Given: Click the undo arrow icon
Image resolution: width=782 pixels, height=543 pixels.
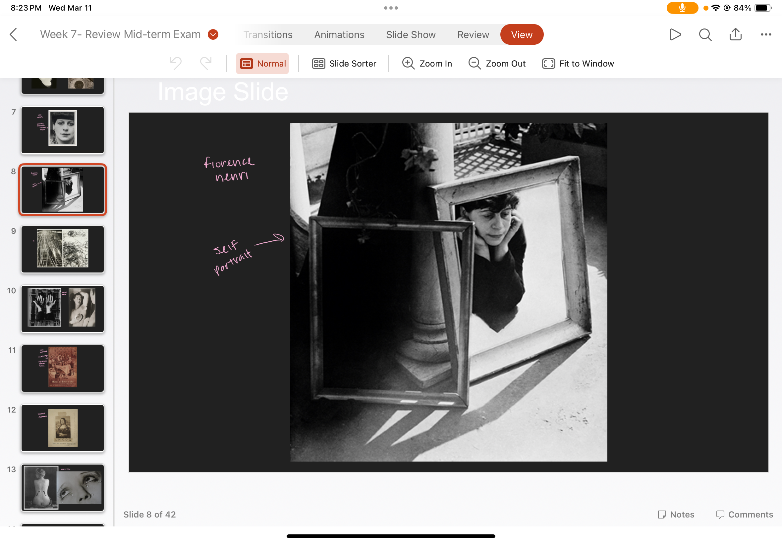Looking at the screenshot, I should point(176,63).
